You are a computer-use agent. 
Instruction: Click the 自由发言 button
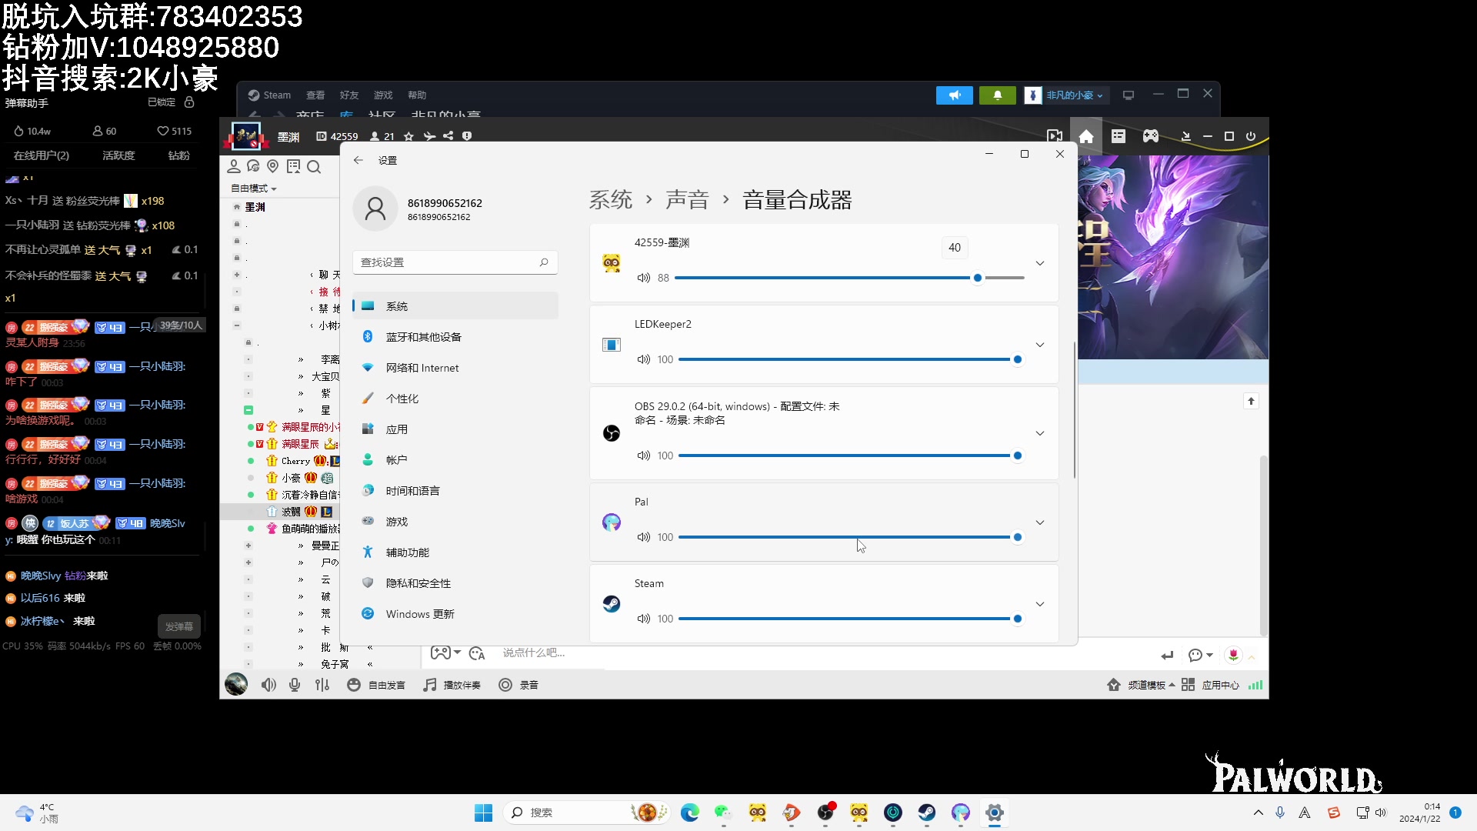pos(376,685)
